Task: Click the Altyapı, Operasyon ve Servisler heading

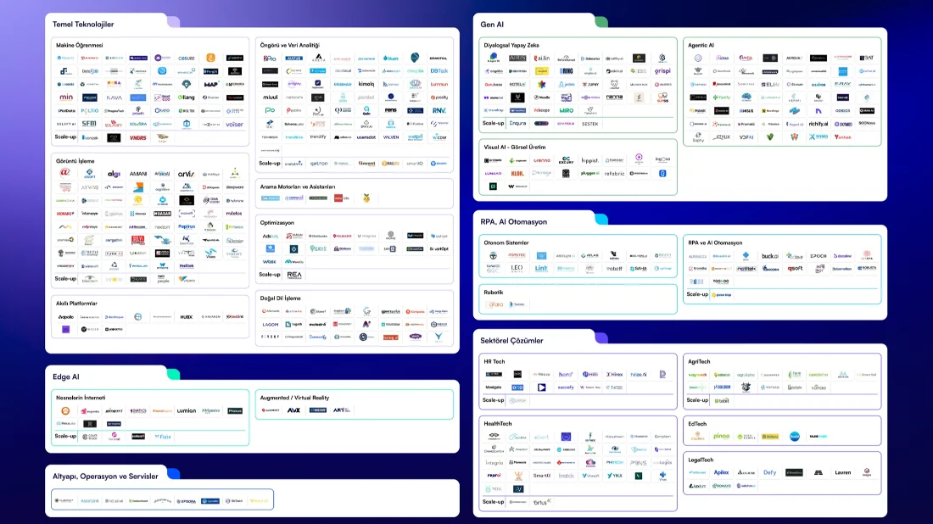Action: (x=105, y=477)
